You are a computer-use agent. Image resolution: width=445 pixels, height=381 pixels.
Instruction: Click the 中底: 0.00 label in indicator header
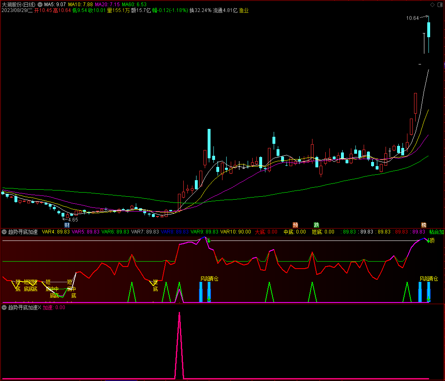click(x=295, y=232)
